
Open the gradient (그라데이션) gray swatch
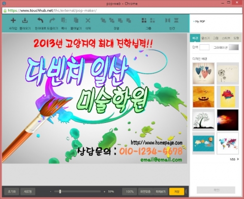[234, 47]
